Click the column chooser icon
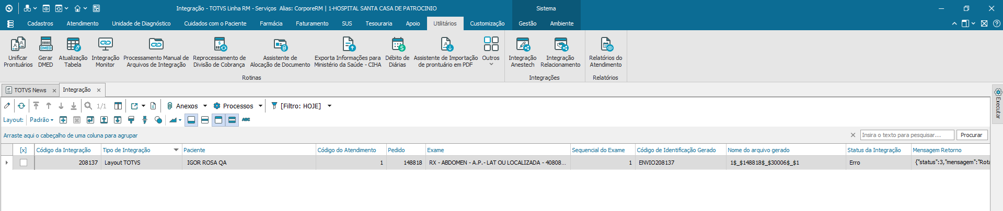1003x211 pixels. 118,106
